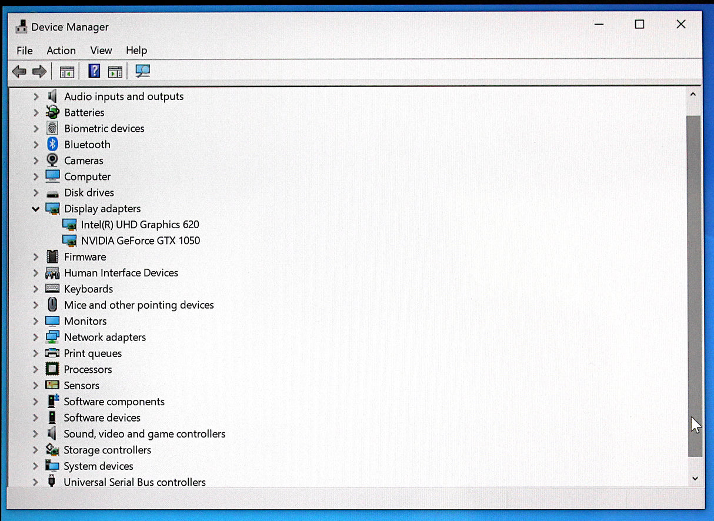Click the scrollbar down arrow

(x=695, y=478)
